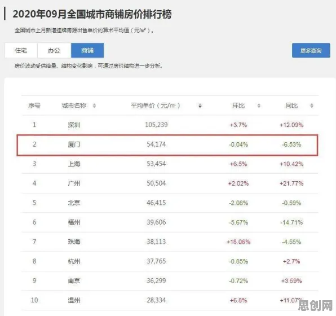Click 环比 value -0.04% for 厦门
336x316 pixels.
(x=238, y=144)
